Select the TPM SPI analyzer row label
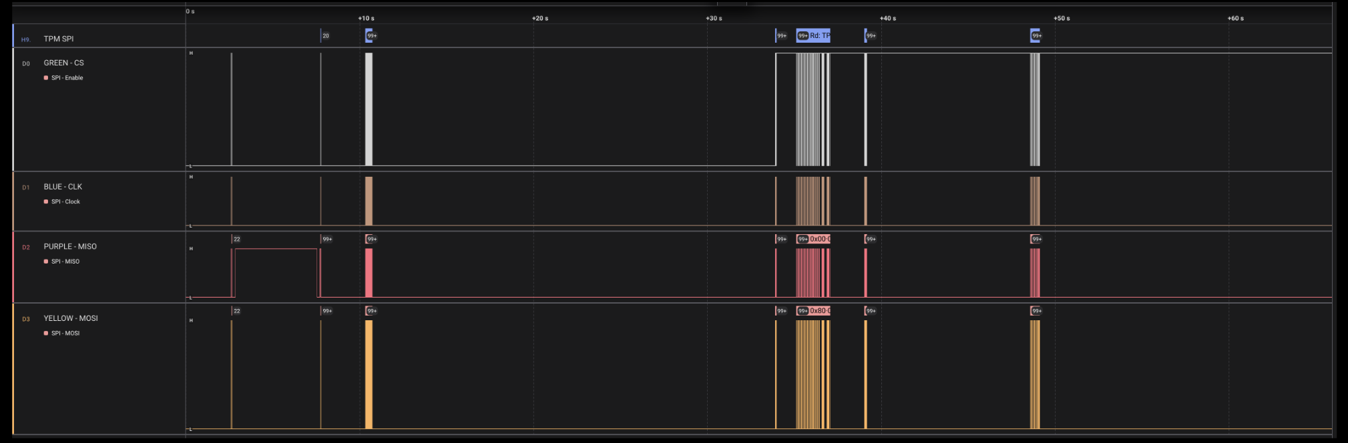 [x=59, y=39]
